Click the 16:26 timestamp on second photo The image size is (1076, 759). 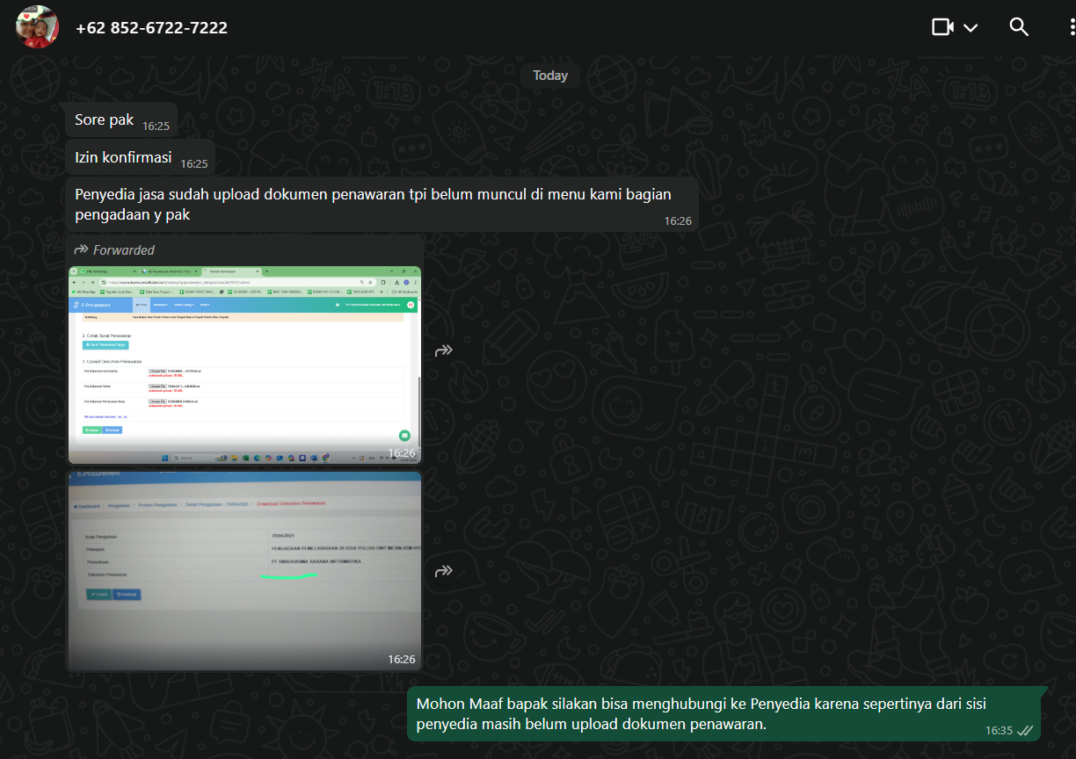pos(401,659)
